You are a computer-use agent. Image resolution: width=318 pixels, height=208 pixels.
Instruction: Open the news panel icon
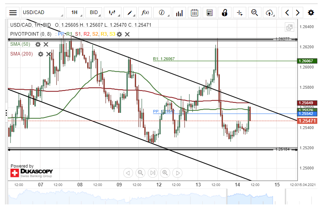209,13
